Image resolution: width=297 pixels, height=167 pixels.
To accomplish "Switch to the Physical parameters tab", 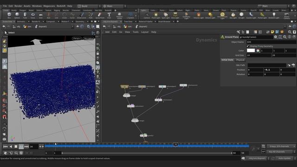I will (x=240, y=60).
